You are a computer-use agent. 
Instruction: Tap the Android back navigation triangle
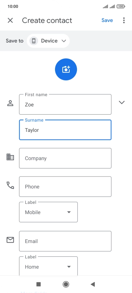93,284
